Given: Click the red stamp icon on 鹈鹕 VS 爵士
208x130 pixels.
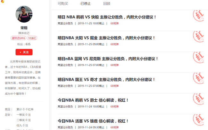Looking at the screenshot, I should tap(198, 99).
